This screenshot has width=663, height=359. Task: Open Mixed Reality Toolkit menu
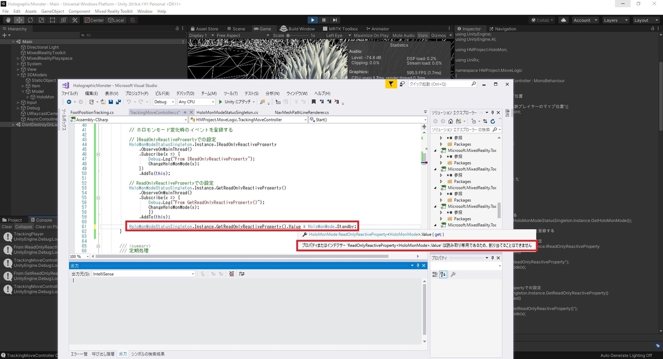coord(113,11)
